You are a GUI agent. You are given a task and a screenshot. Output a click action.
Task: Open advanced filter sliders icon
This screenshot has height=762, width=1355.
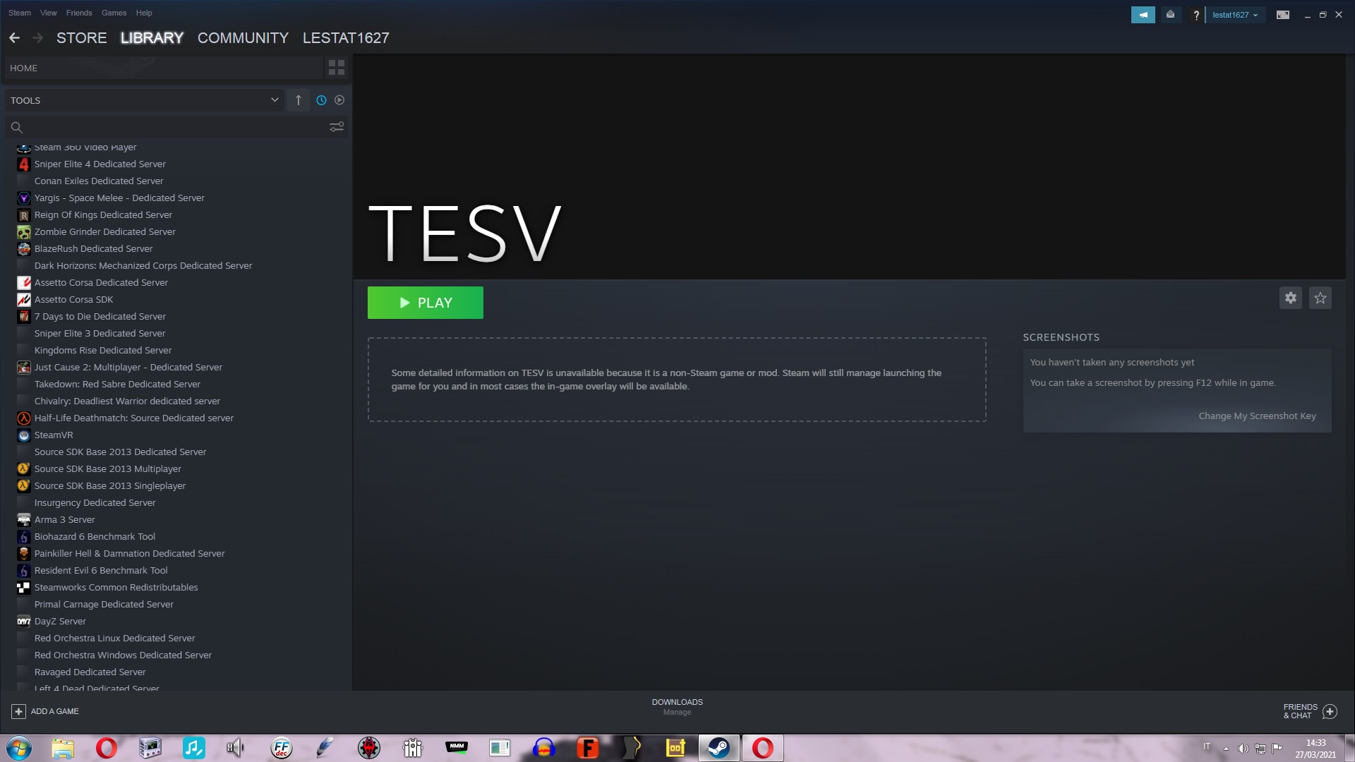point(337,127)
